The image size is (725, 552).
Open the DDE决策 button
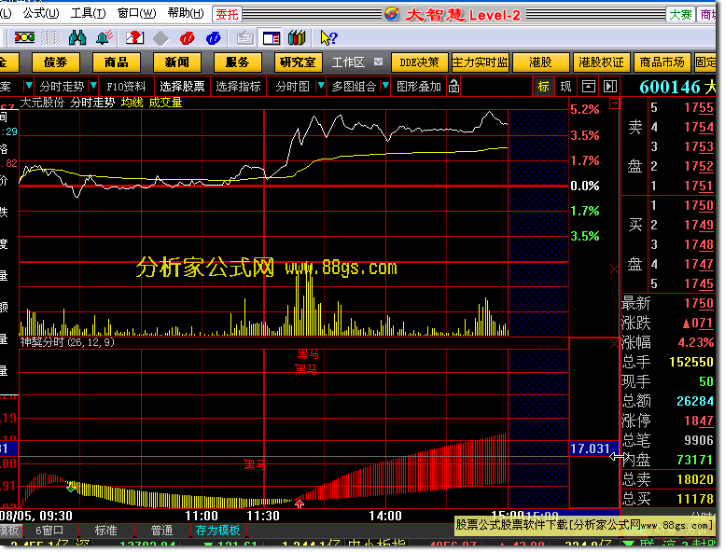(x=419, y=62)
